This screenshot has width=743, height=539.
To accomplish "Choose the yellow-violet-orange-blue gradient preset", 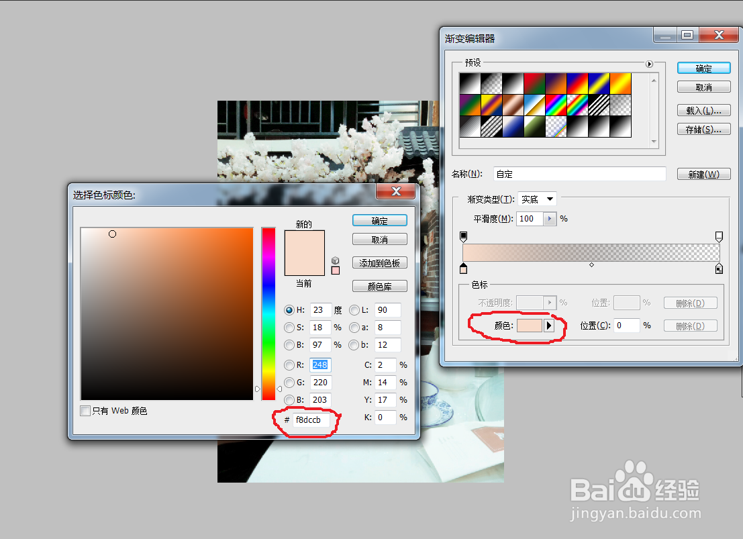I will (491, 105).
